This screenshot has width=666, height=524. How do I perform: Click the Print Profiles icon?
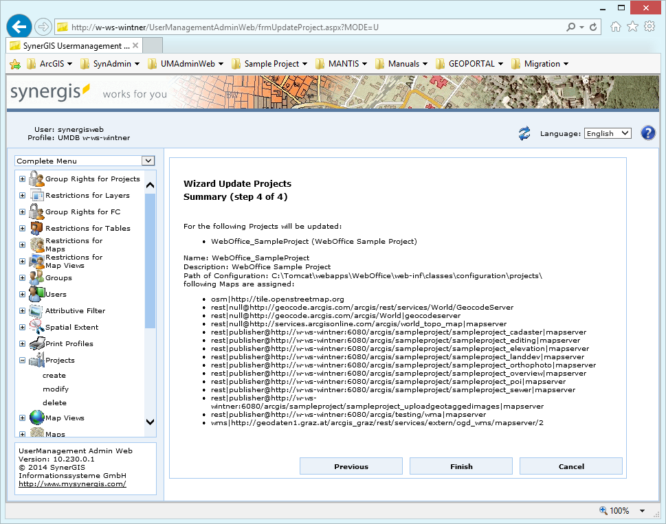click(x=36, y=343)
